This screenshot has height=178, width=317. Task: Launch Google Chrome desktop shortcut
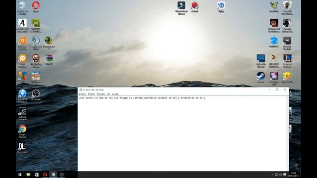22,132
